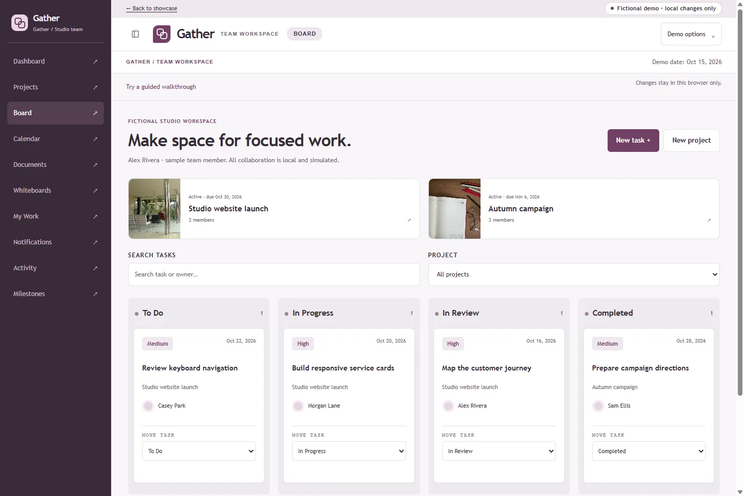Click Morgan Lane's avatar
Viewport: 744px width, 496px height.
click(298, 406)
